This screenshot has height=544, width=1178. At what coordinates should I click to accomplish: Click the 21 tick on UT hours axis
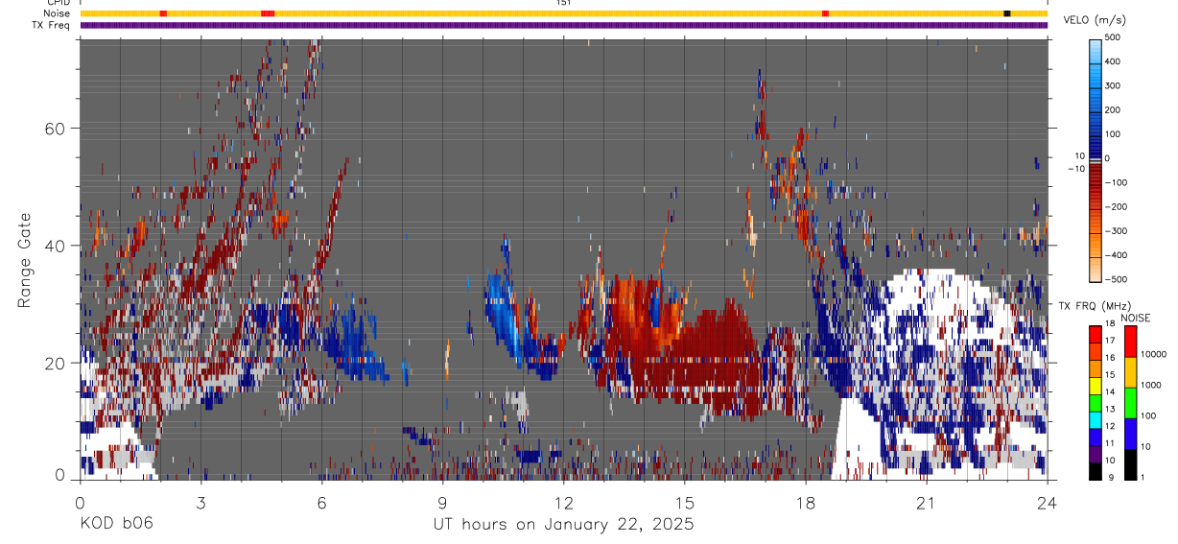tap(926, 504)
